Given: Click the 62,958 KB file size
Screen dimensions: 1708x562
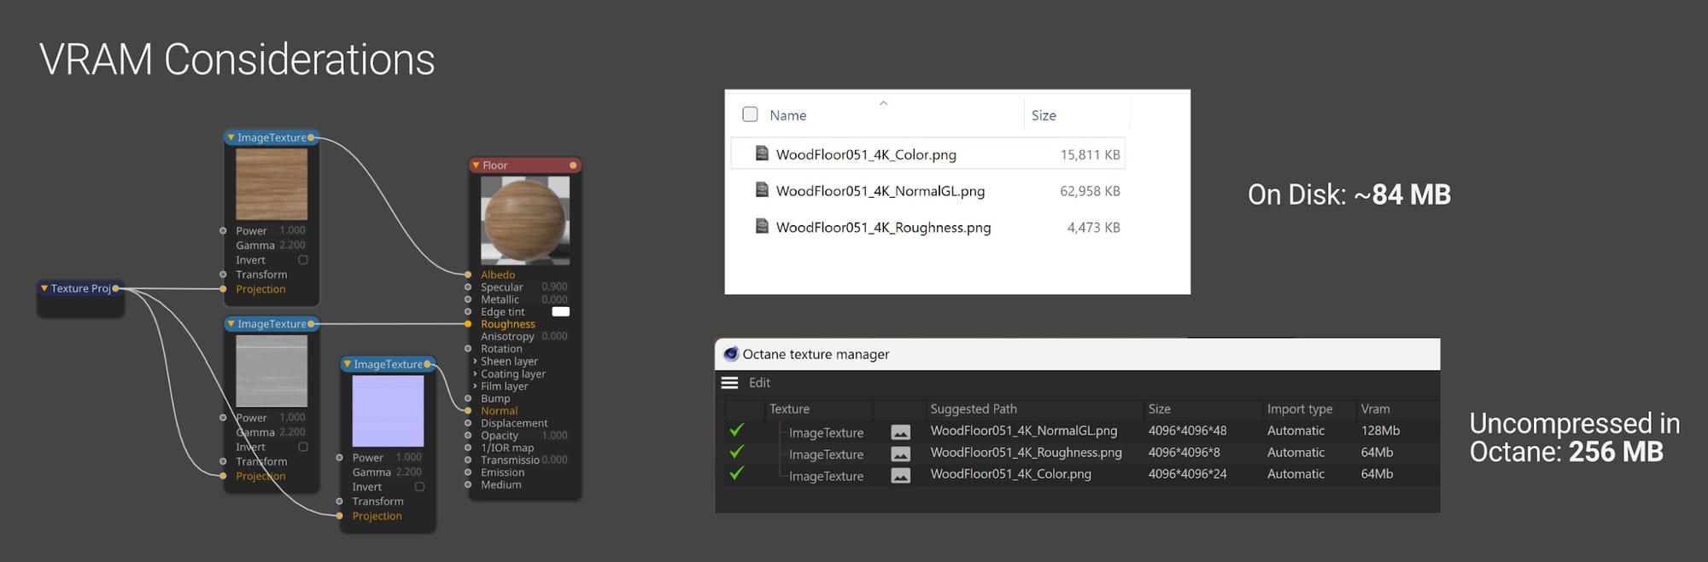Looking at the screenshot, I should [x=1090, y=191].
